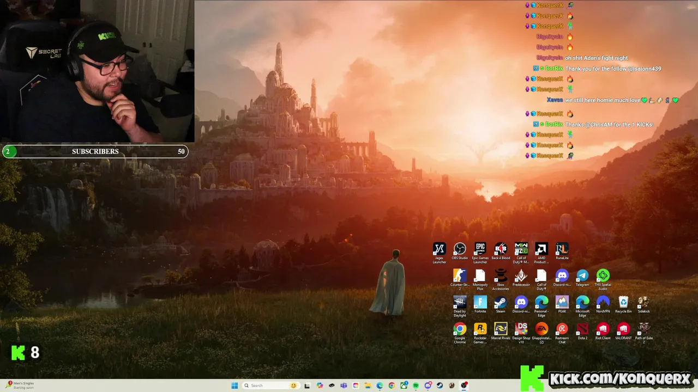Select the Call of Duty MW WZ2.0 icon

(x=521, y=254)
